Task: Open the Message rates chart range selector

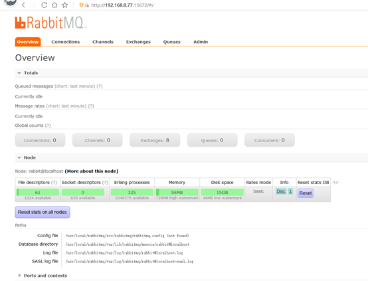Action: 66,106
